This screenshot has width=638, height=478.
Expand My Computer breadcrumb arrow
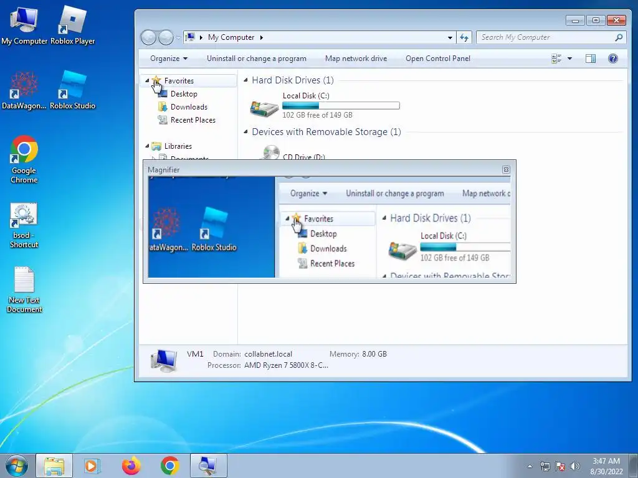pyautogui.click(x=262, y=37)
